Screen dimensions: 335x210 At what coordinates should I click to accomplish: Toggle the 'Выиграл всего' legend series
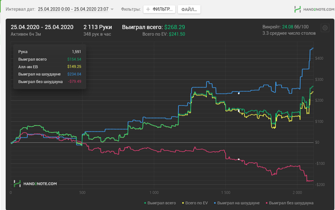160,203
